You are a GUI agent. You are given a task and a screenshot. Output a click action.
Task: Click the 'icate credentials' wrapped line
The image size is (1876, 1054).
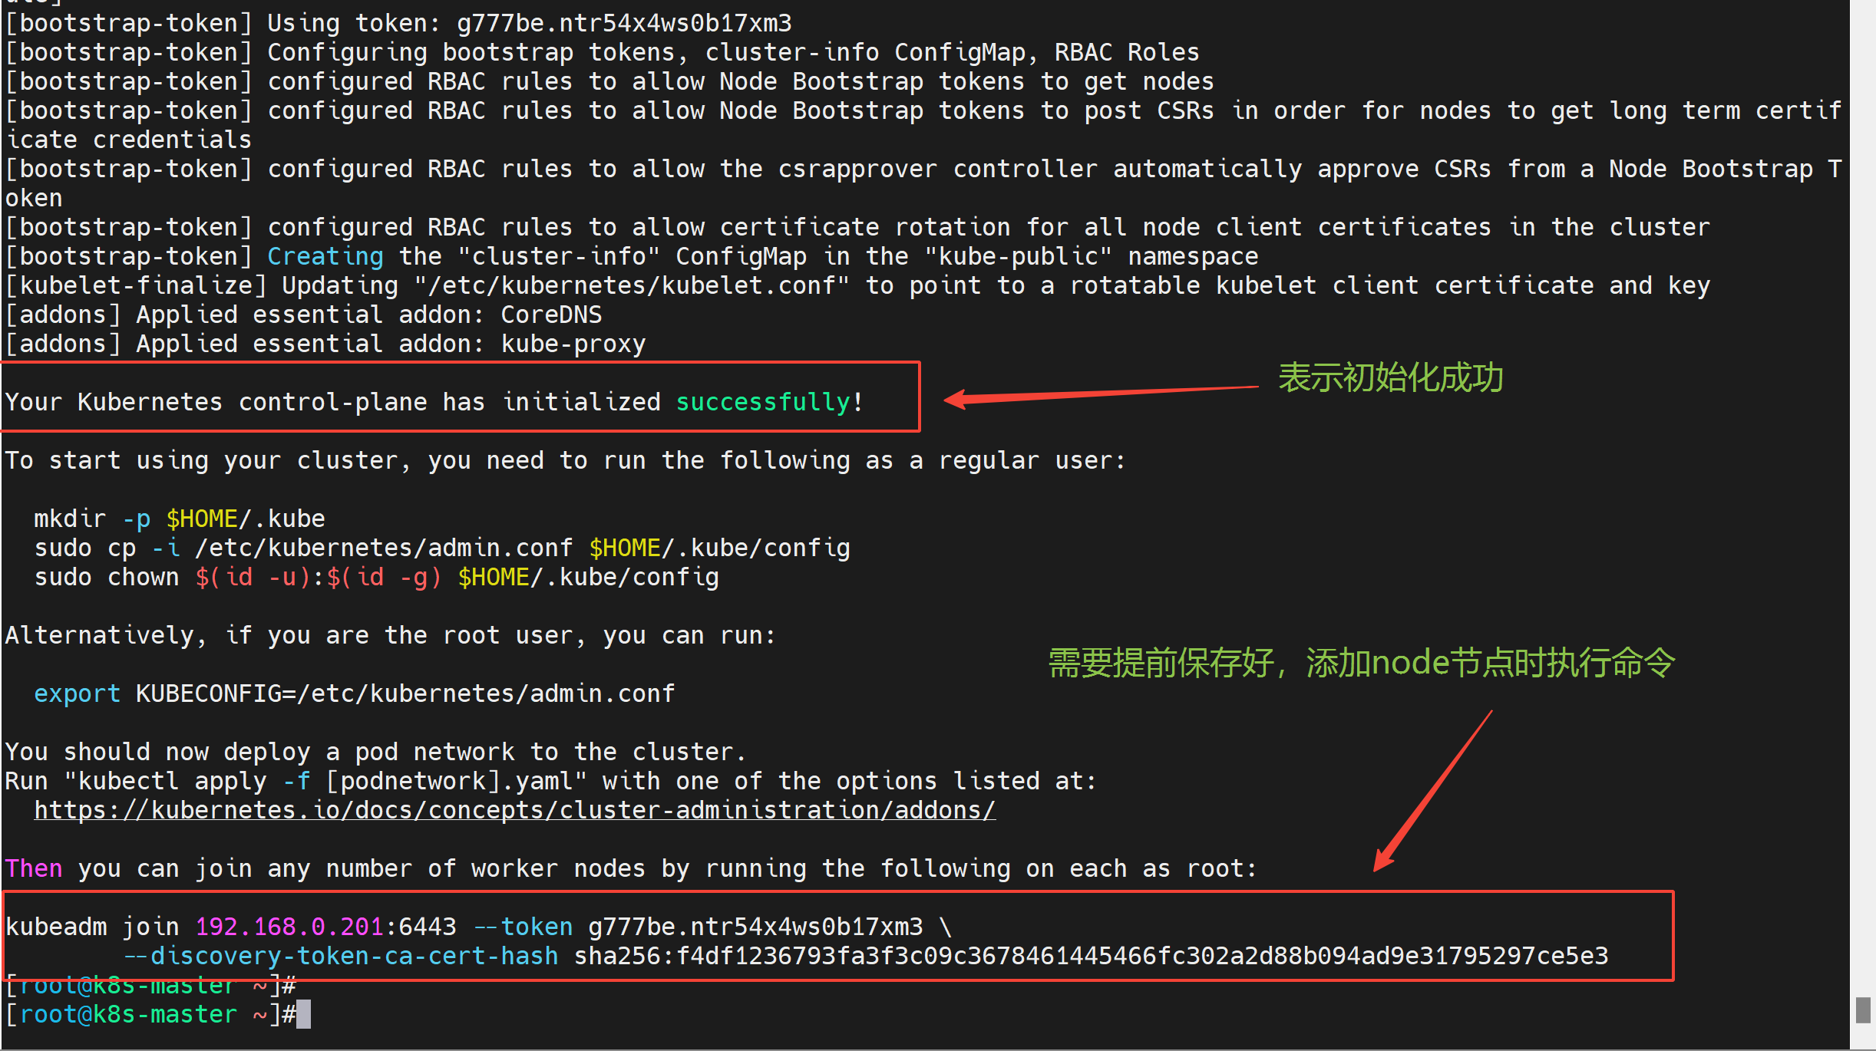[x=128, y=140]
